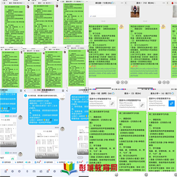The image size is (177, 177).
Task: Tap sender avatar in 星光一(12)班 chat
Action: (x=163, y=27)
